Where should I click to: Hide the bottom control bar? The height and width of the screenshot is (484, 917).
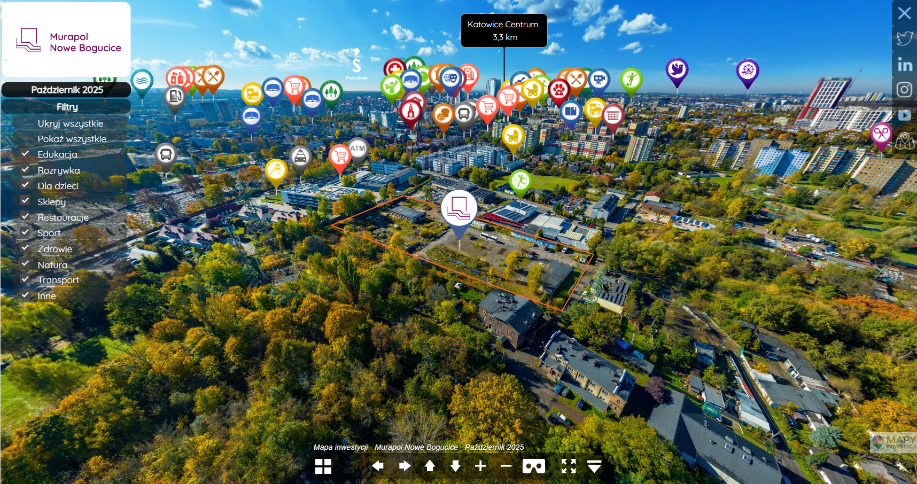(594, 466)
